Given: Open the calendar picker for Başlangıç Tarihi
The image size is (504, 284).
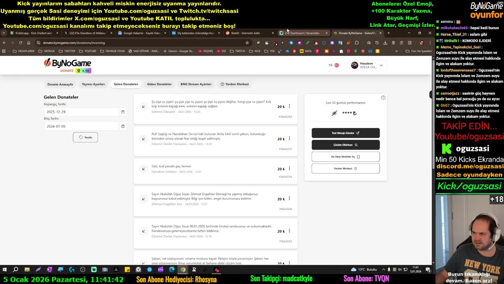Looking at the screenshot, I should tap(123, 112).
